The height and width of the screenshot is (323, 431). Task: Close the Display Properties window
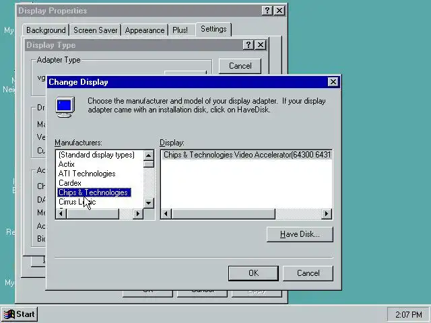(x=279, y=11)
